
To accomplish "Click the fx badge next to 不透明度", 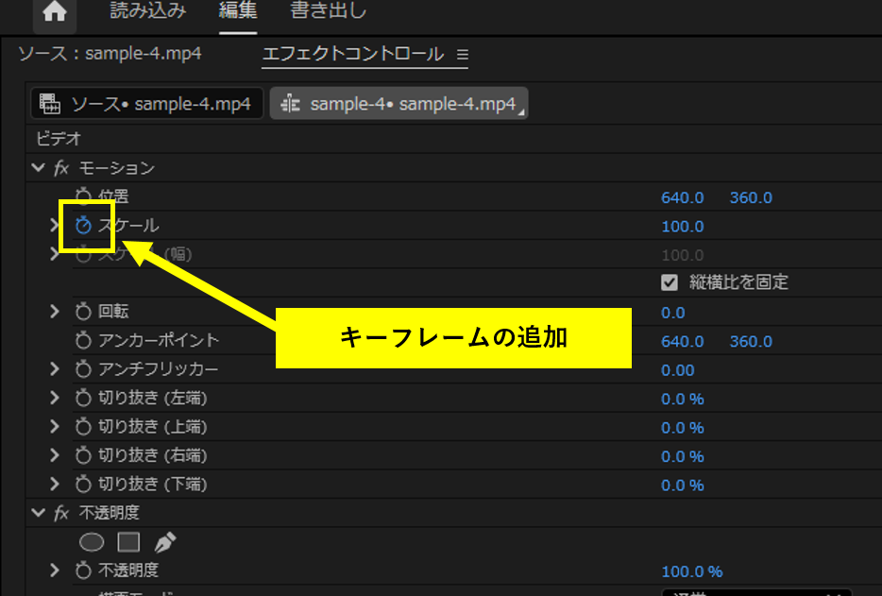I will tap(60, 512).
